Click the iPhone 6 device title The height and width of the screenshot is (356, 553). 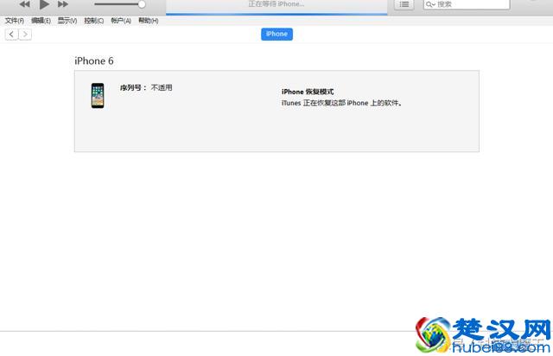tap(94, 61)
